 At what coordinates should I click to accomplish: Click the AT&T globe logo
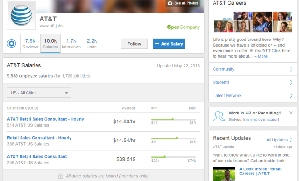pyautogui.click(x=21, y=15)
